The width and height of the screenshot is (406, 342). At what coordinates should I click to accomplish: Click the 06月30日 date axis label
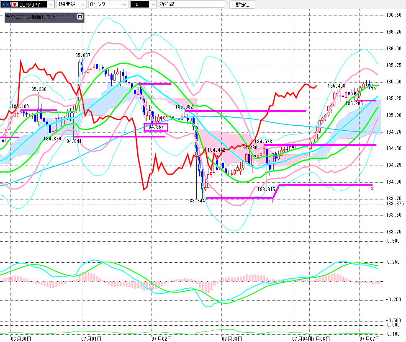coord(21,339)
